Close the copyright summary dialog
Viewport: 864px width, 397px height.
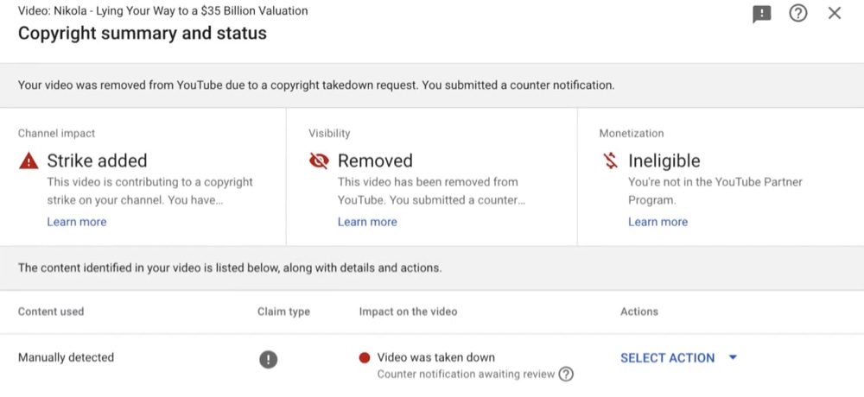835,13
